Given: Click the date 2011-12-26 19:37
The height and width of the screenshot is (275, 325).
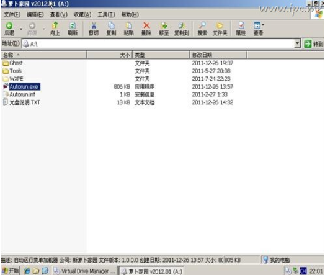Looking at the screenshot, I should (x=213, y=63).
